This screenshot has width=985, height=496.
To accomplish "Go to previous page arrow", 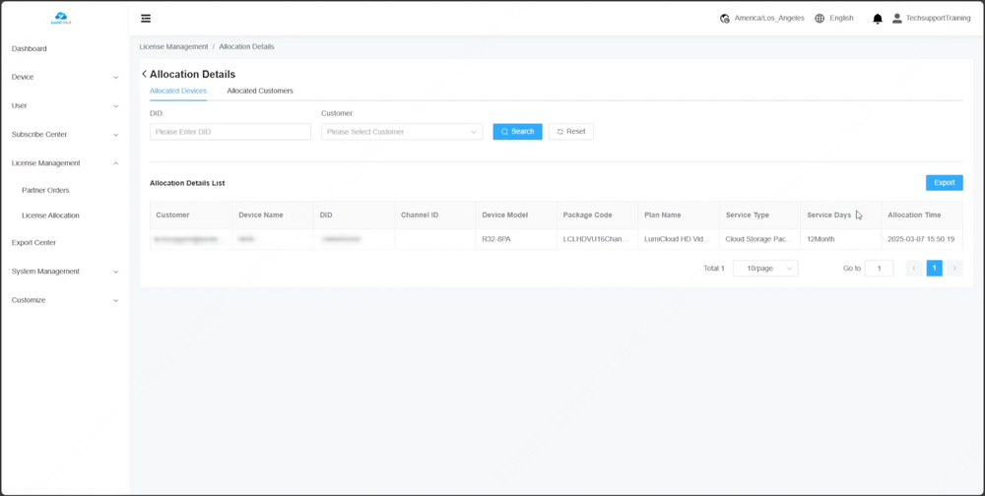I will coord(914,268).
